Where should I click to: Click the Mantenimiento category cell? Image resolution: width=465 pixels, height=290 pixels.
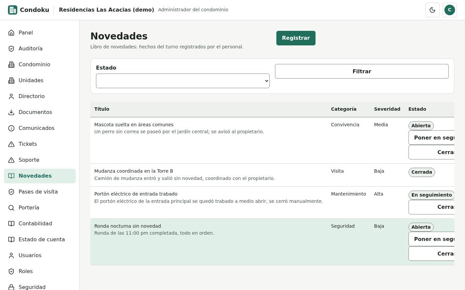(x=348, y=194)
